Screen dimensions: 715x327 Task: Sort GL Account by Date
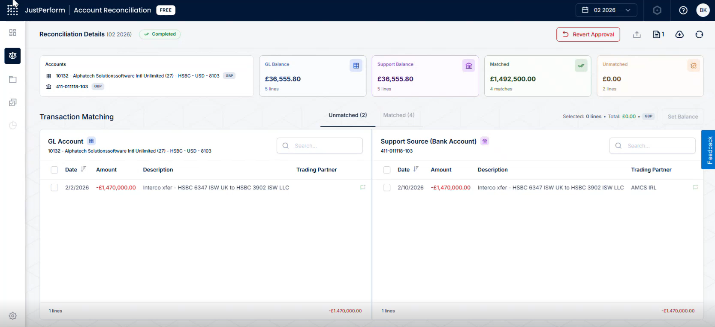point(83,169)
